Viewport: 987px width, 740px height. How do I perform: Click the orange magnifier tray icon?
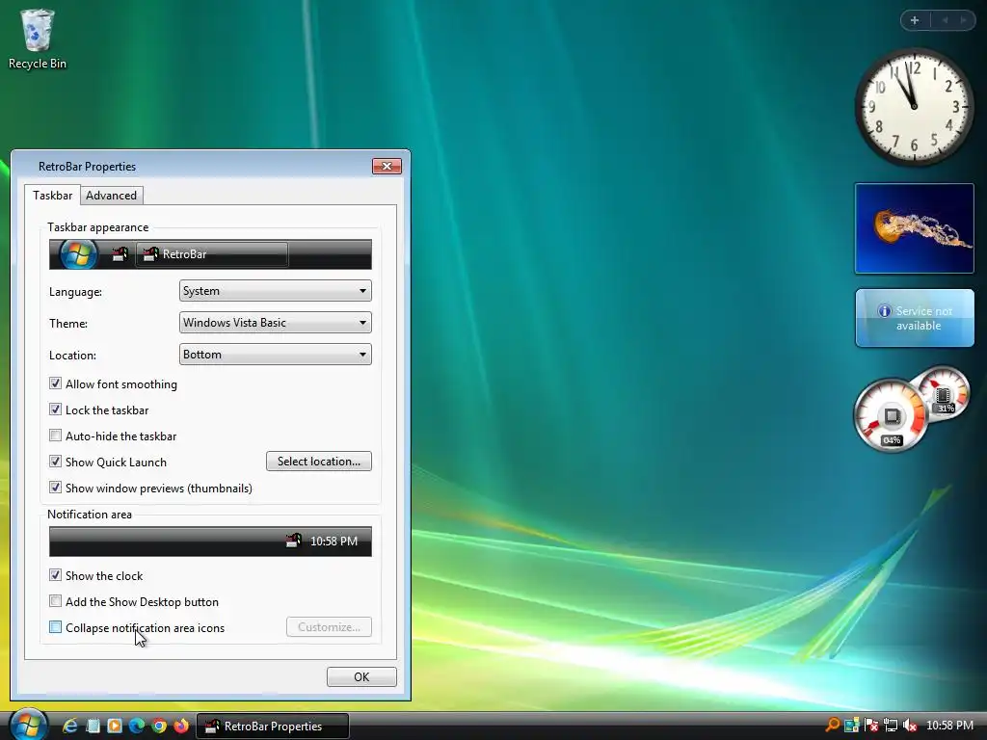pos(832,725)
